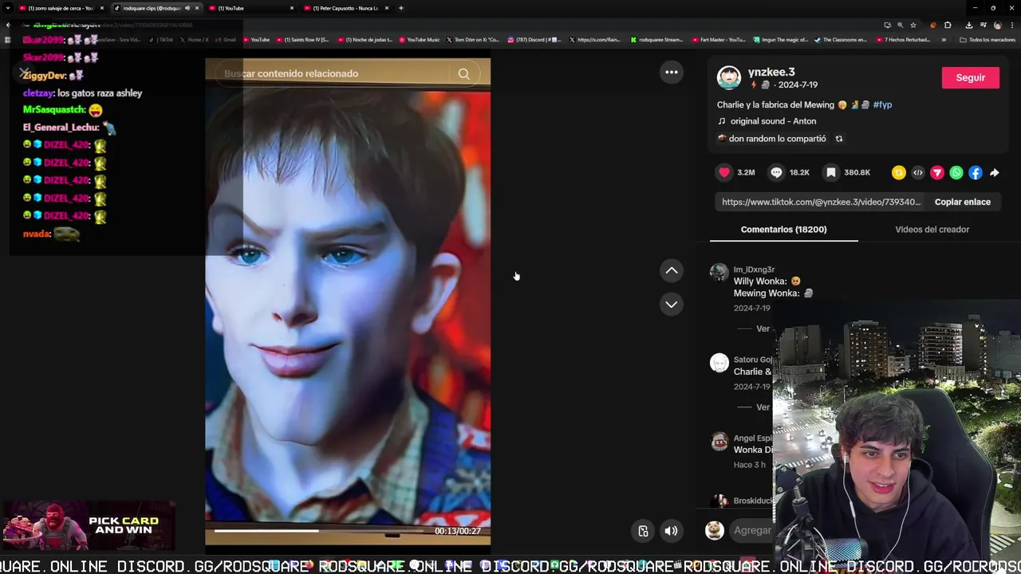Click the 'Agregar' comment input field
This screenshot has height=574, width=1021.
[752, 530]
